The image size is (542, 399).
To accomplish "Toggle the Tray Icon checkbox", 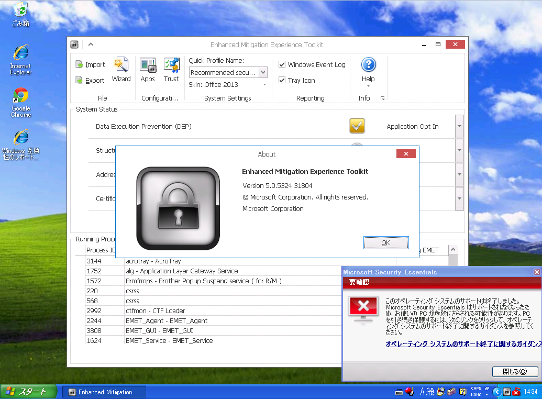I will coord(282,80).
